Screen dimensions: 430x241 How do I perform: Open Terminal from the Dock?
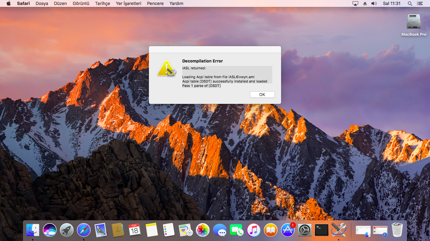click(x=322, y=230)
